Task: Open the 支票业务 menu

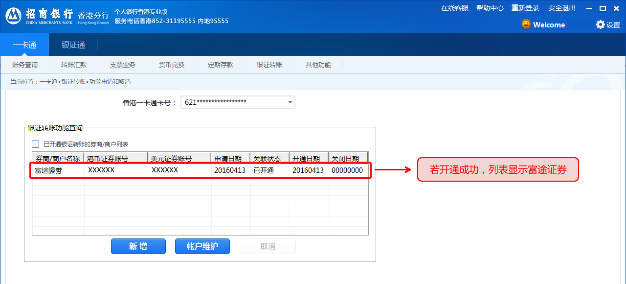Action: [x=123, y=65]
